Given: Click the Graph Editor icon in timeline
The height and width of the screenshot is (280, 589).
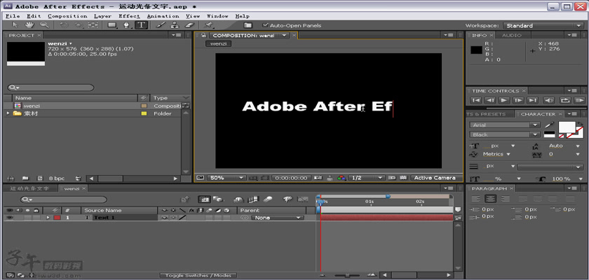Looking at the screenshot, I should click(303, 199).
